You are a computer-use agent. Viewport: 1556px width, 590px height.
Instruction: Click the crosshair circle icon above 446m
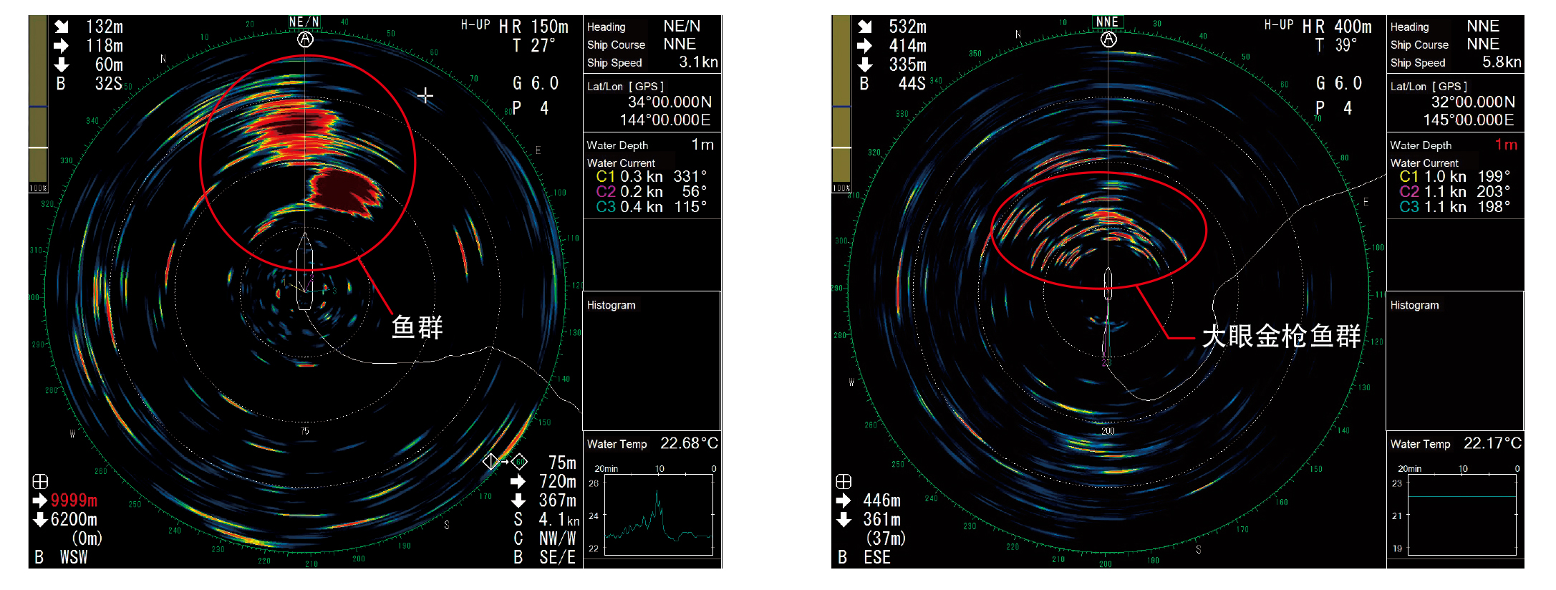coord(844,481)
